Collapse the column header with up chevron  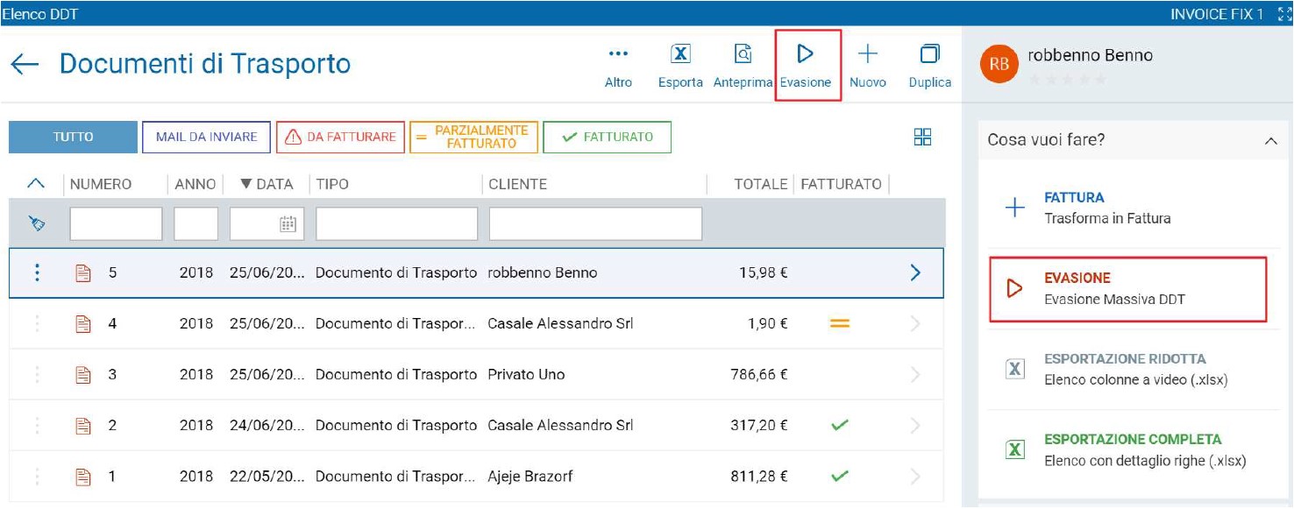pos(35,184)
